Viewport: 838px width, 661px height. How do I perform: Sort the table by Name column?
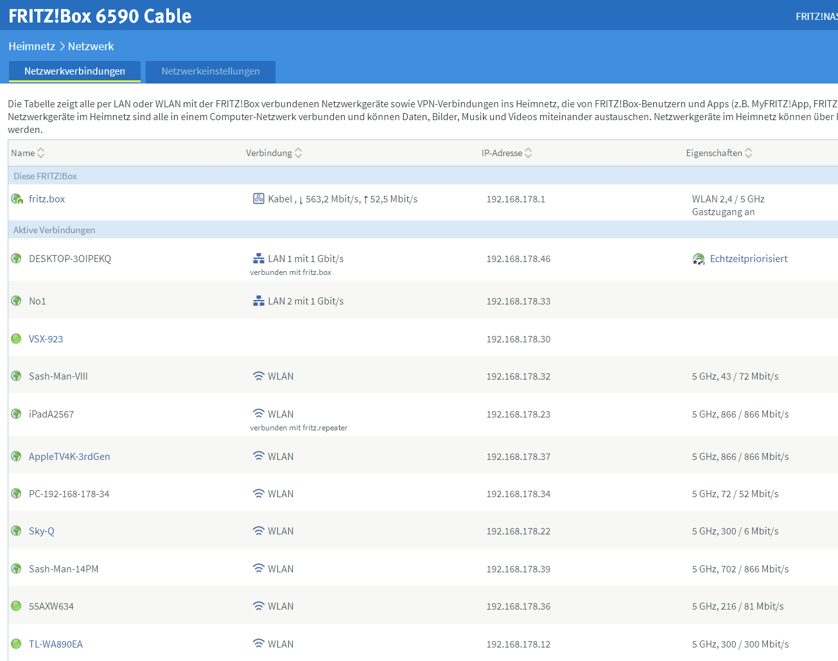click(28, 153)
